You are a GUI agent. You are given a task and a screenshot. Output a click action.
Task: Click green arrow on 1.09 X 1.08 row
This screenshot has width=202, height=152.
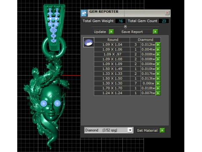[x=158, y=59]
